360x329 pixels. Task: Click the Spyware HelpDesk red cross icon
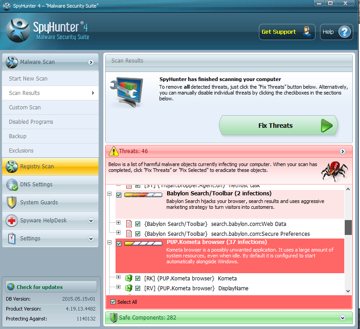coord(12,221)
